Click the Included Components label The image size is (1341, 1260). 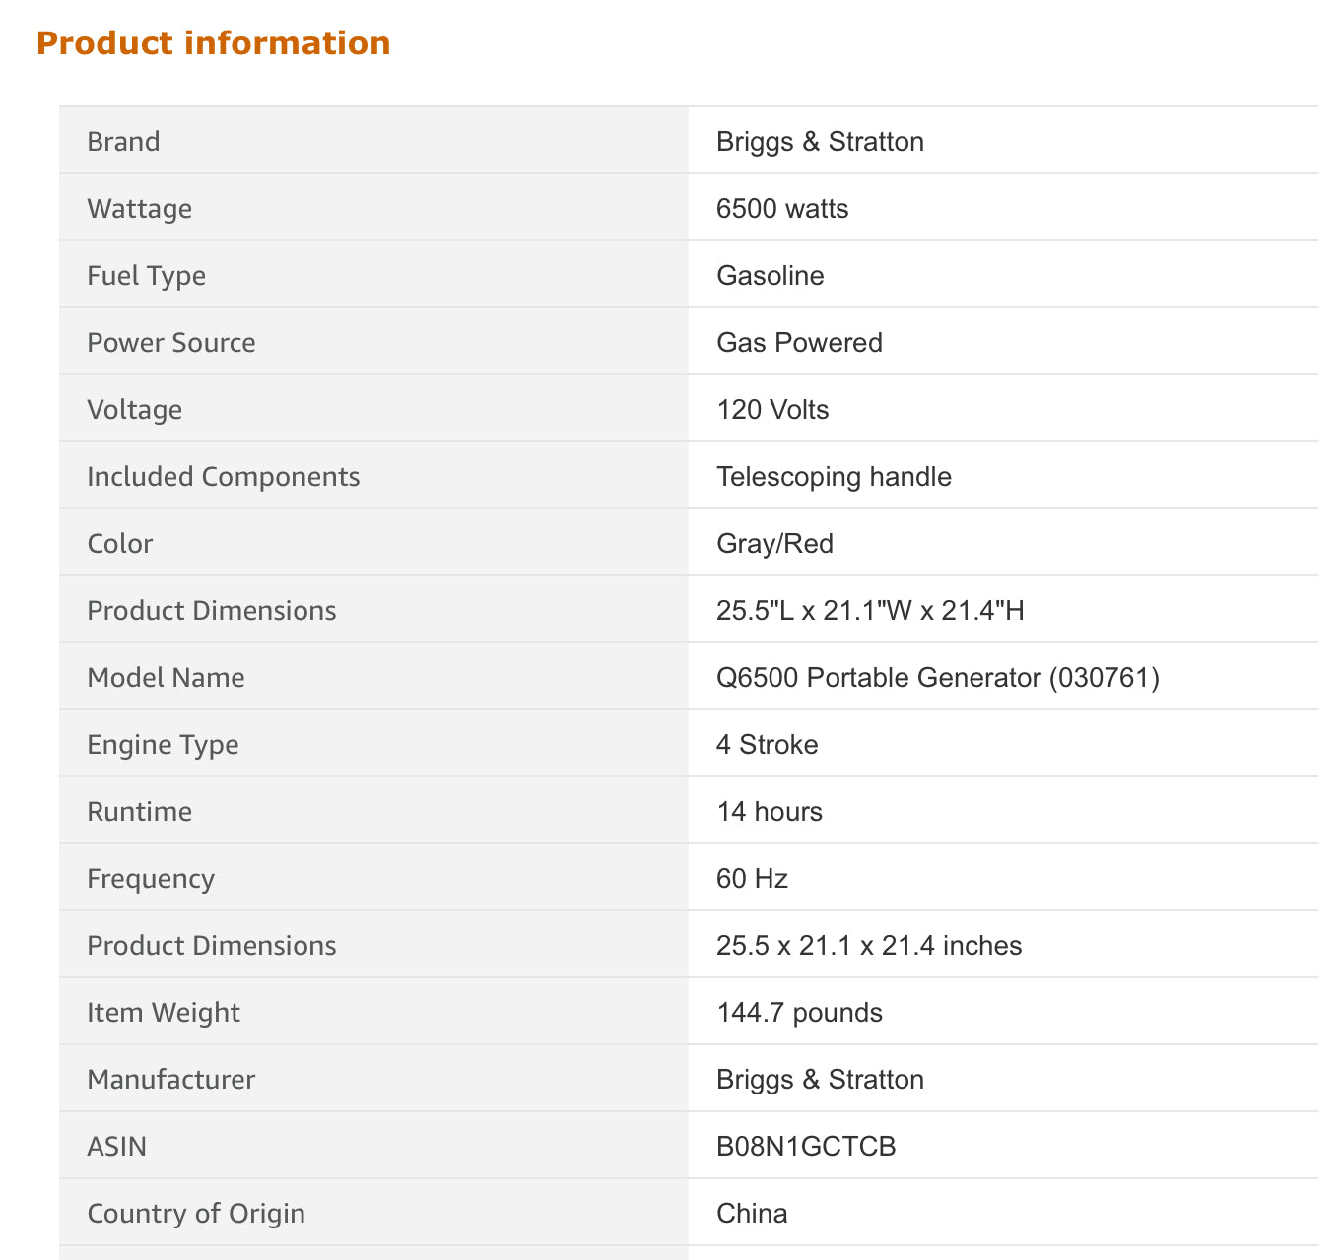point(223,477)
